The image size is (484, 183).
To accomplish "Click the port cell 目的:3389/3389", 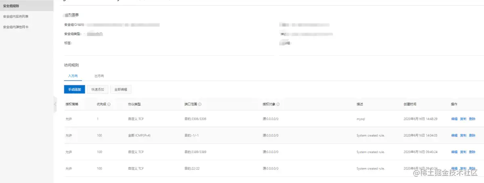I will coord(195,152).
